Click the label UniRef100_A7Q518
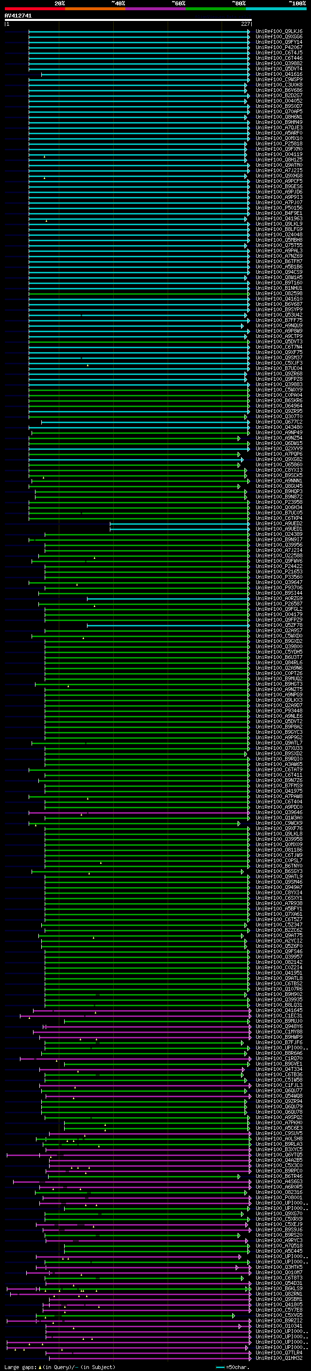Image resolution: width=311 pixels, height=1371 pixels. coord(278,1246)
